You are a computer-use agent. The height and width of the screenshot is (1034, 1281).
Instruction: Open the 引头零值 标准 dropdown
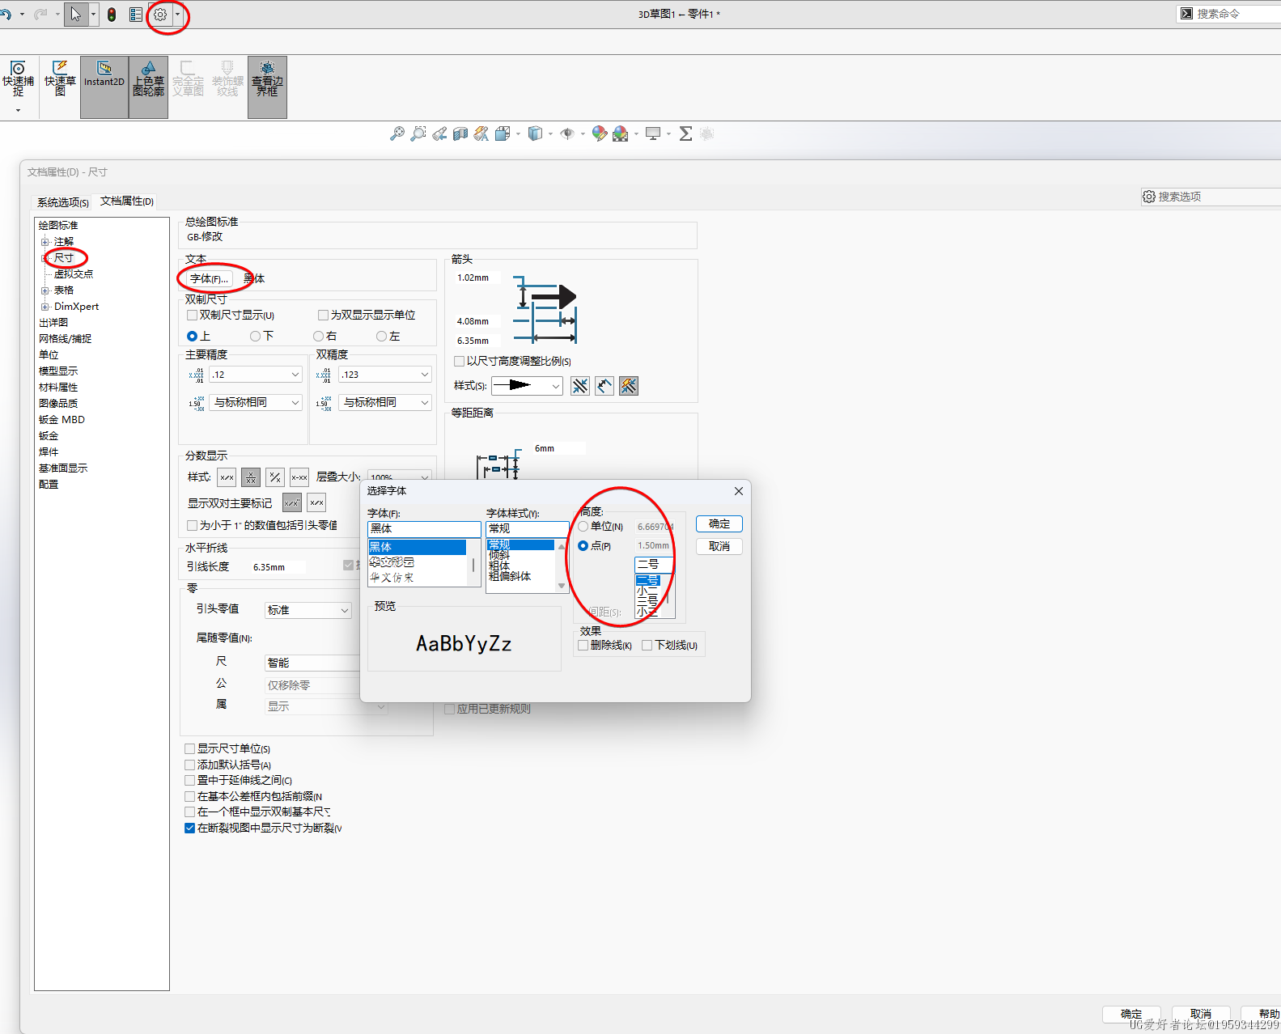[308, 610]
